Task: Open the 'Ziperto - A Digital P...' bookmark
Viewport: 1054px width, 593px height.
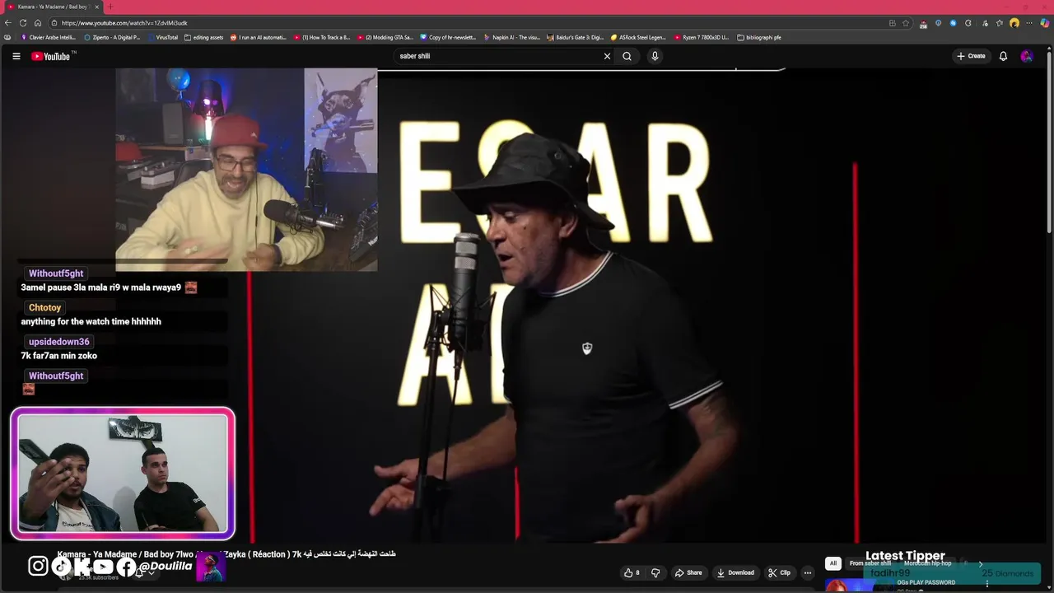Action: click(113, 37)
